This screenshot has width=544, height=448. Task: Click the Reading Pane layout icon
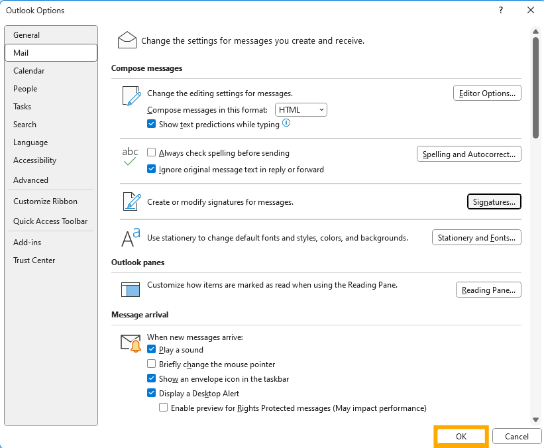click(131, 290)
